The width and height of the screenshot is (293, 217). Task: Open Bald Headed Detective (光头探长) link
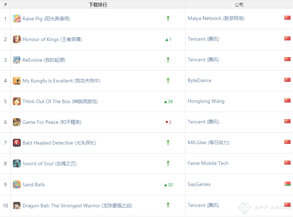[x=59, y=143]
